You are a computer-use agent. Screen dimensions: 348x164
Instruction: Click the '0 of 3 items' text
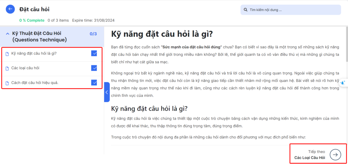pyautogui.click(x=58, y=20)
